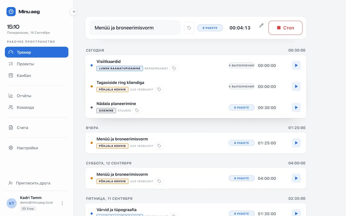
Task: Edit the current task name field
Action: 135,28
